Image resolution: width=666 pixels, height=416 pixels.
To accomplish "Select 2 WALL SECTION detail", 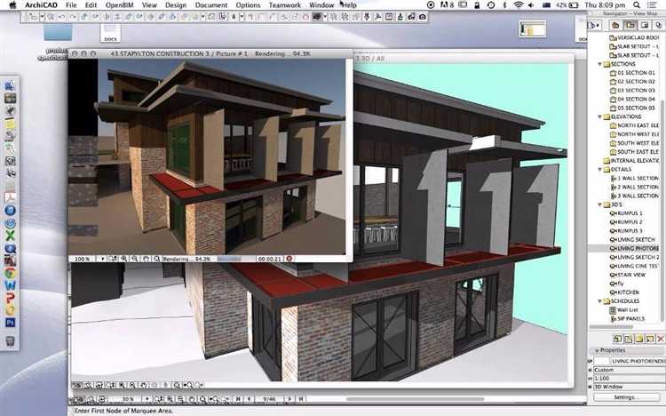I will (635, 188).
